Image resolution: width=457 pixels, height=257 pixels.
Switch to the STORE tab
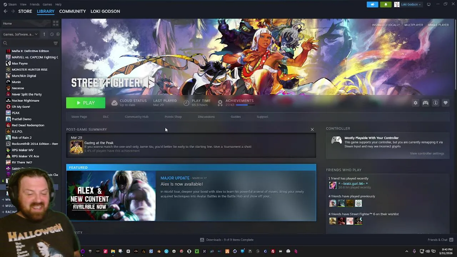tap(25, 11)
